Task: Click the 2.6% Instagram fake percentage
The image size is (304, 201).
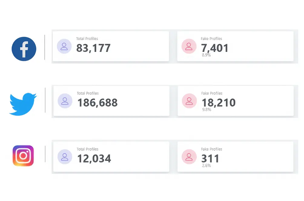Action: [x=207, y=166]
